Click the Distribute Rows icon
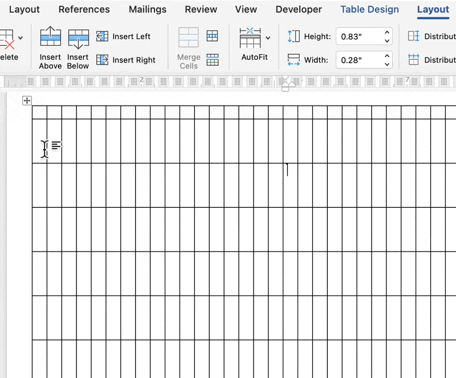The image size is (456, 378). tap(414, 36)
